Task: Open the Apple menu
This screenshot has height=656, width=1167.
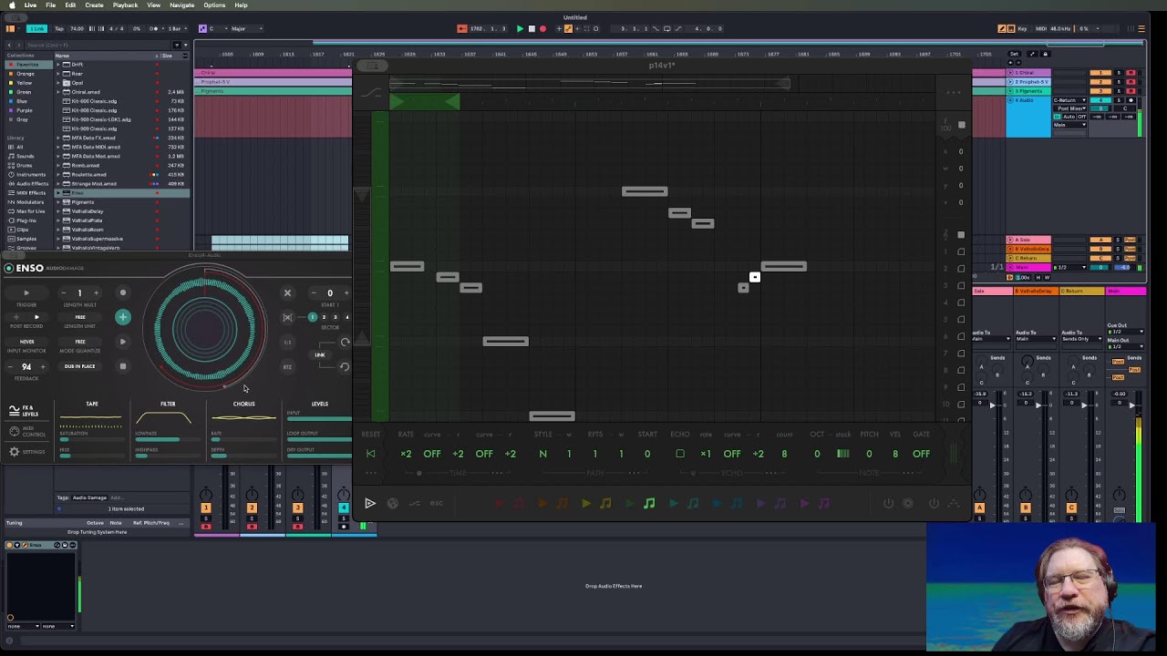Action: 11,5
